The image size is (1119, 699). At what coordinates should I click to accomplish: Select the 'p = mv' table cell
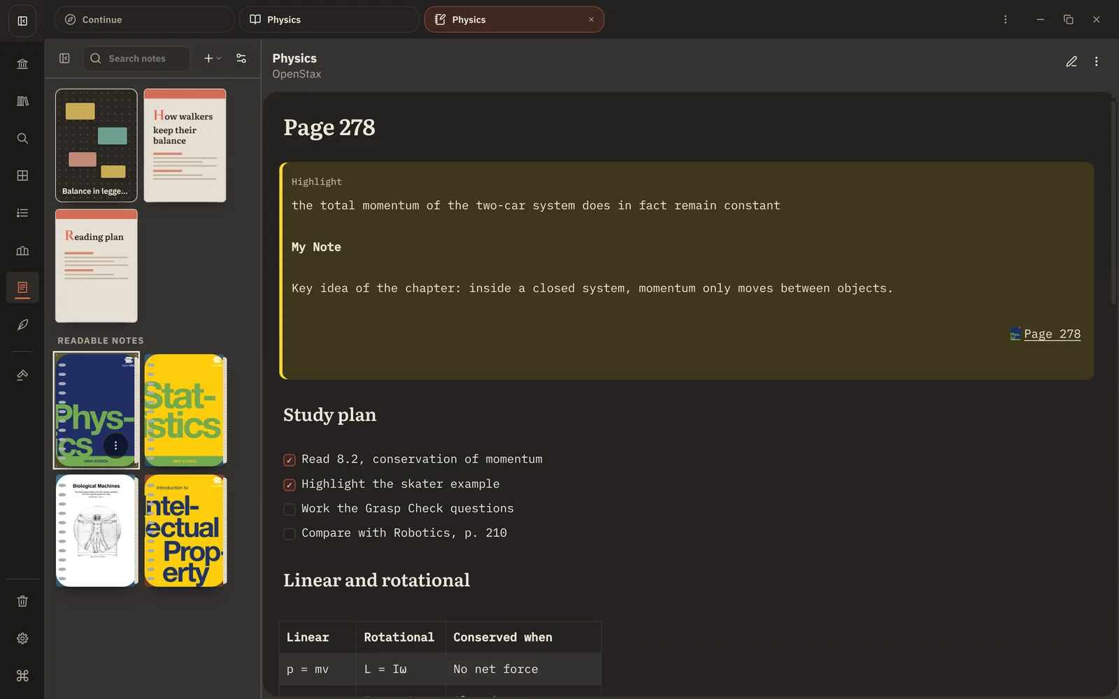[318, 669]
